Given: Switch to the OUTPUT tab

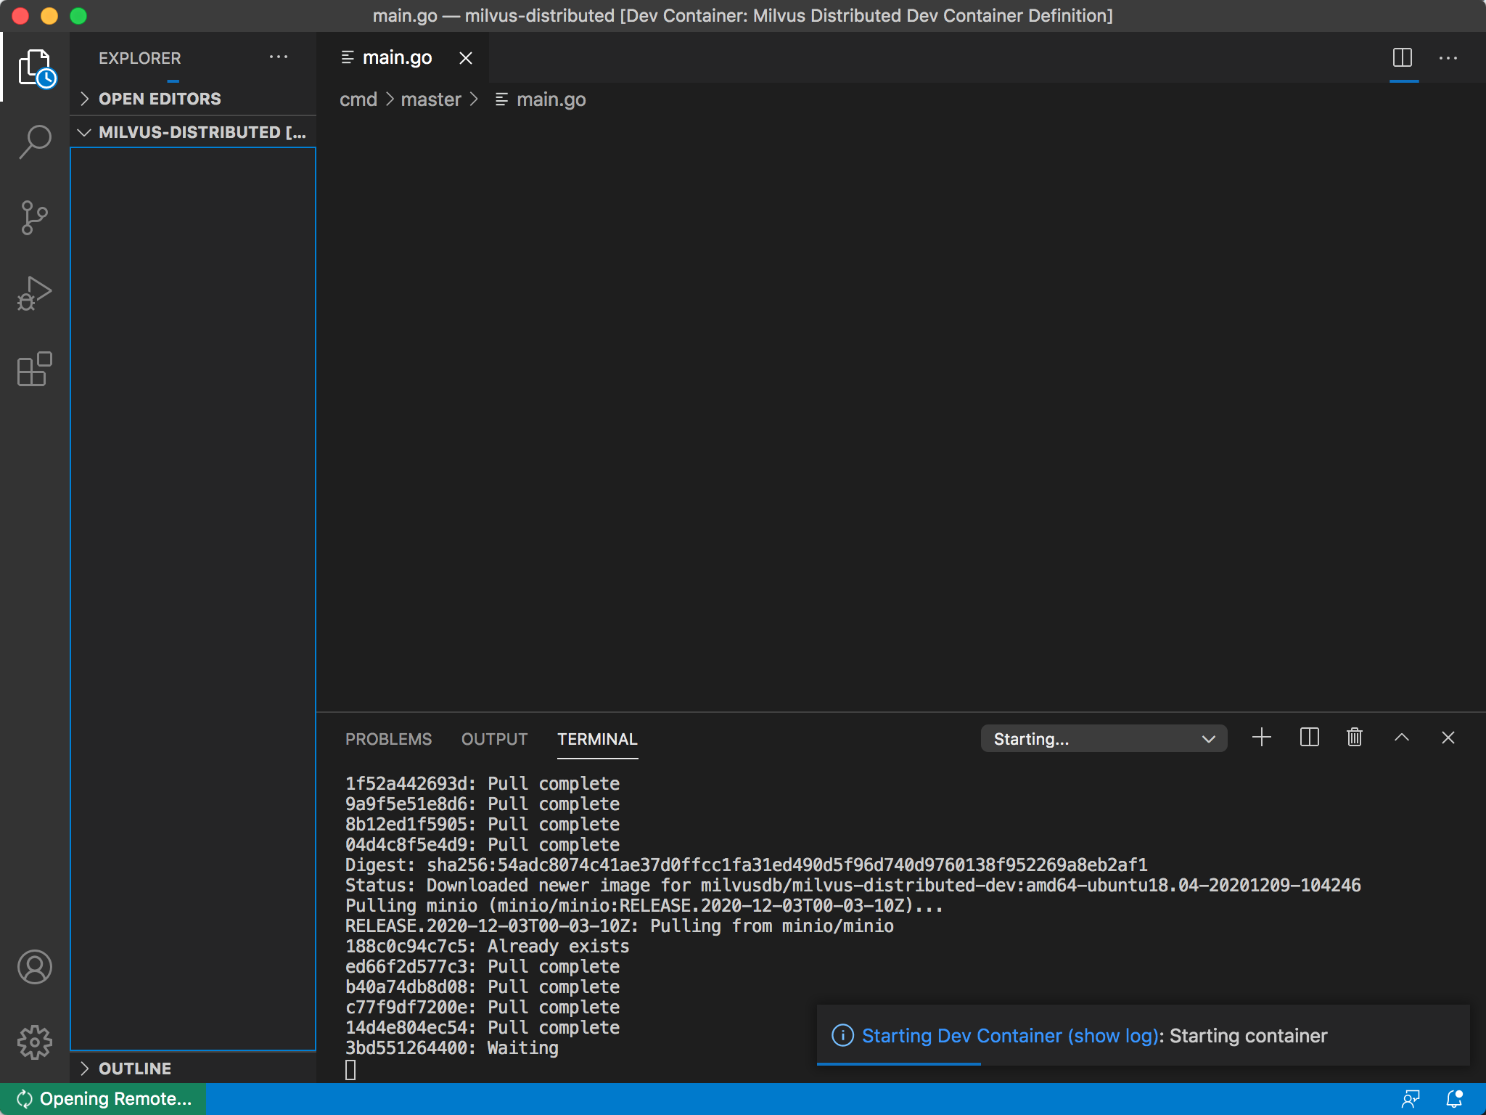Looking at the screenshot, I should 494,739.
